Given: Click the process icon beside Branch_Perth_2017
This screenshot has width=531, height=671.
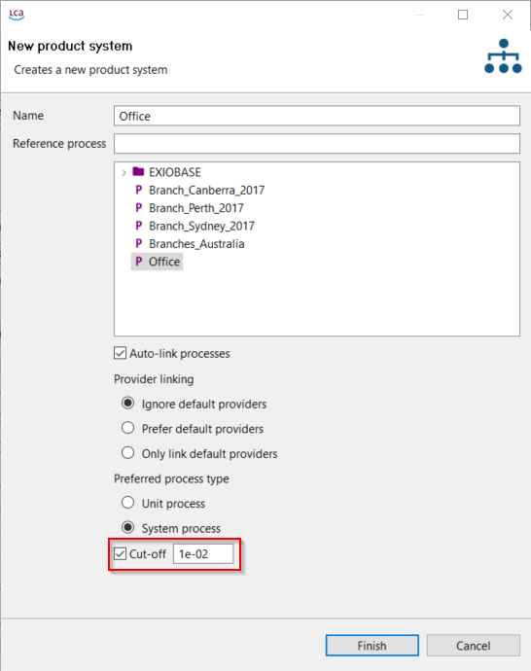Looking at the screenshot, I should click(138, 208).
